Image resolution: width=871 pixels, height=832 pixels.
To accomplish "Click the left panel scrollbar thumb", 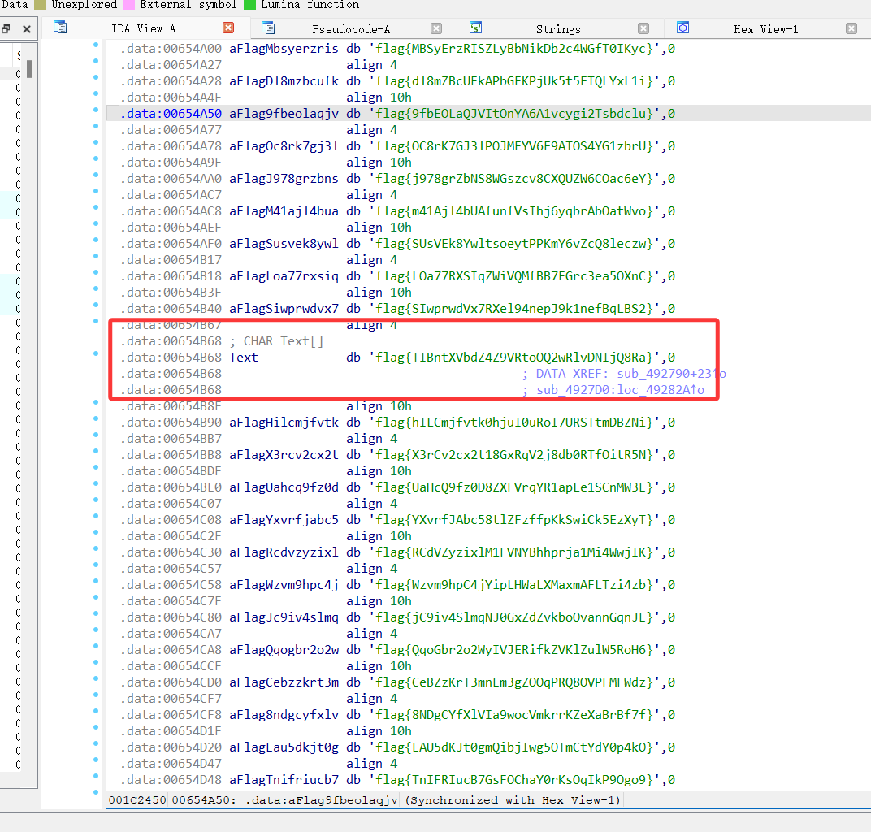I will [29, 69].
